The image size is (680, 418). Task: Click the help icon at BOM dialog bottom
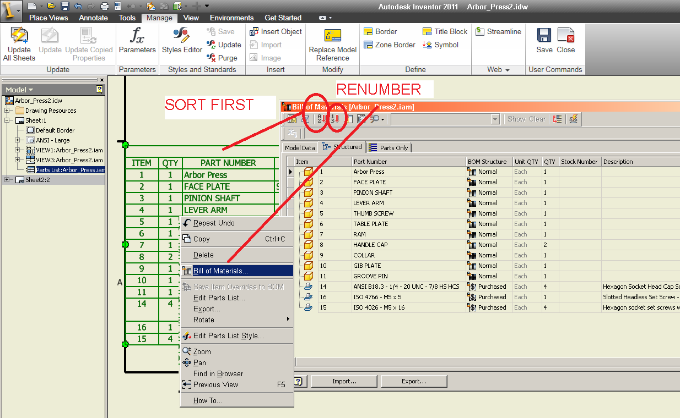299,381
